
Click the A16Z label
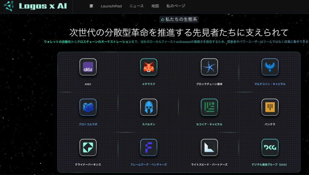coord(88,84)
